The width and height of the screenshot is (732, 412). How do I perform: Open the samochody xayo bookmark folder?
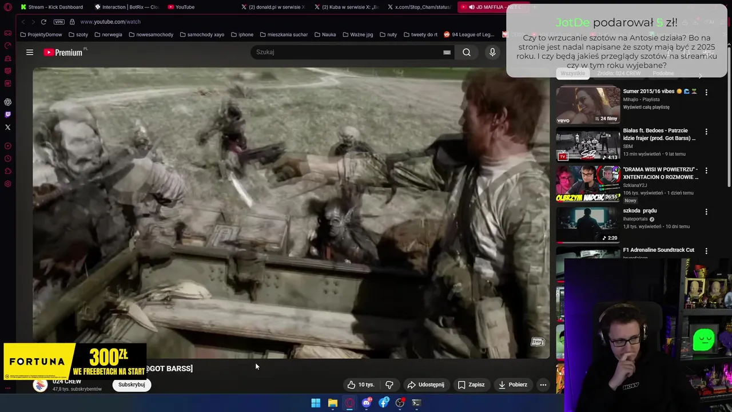click(x=202, y=34)
